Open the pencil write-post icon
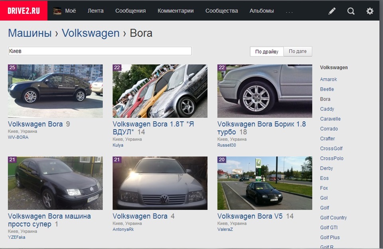 [x=332, y=11]
